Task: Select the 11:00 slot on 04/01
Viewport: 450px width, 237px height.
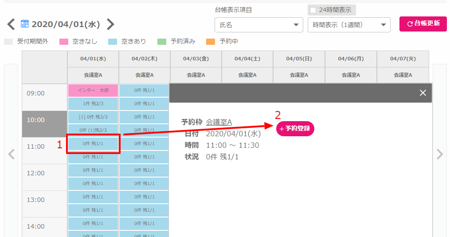Action: [93, 144]
